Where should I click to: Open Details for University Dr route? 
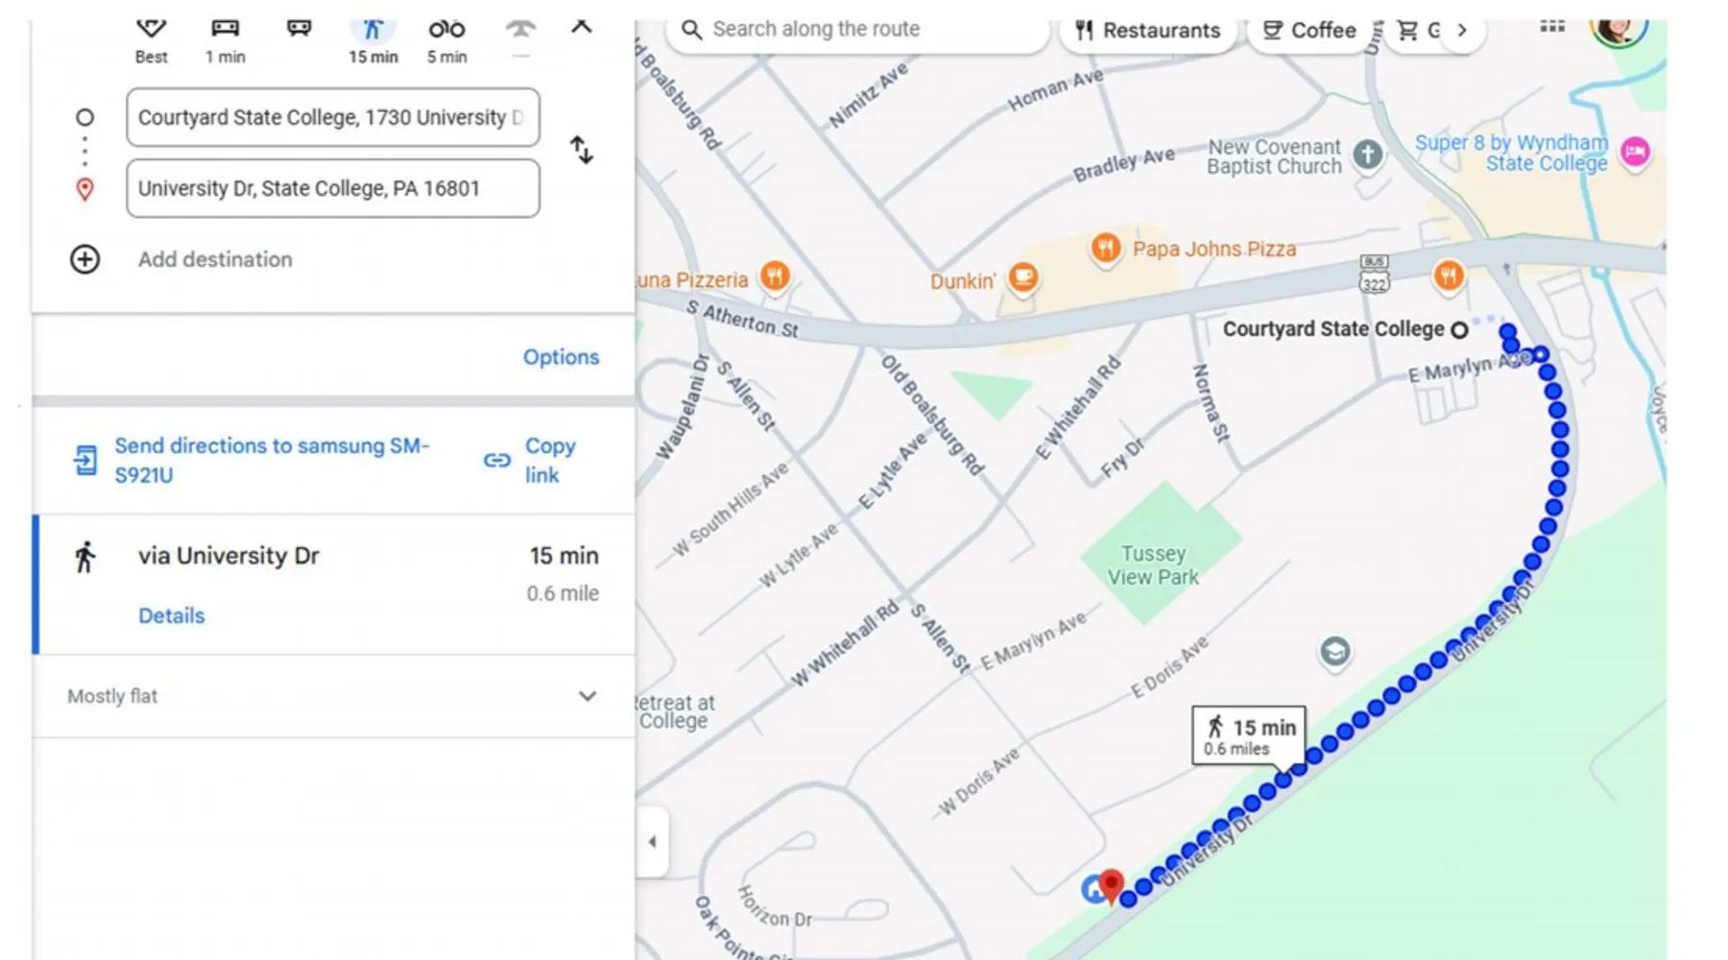tap(172, 615)
